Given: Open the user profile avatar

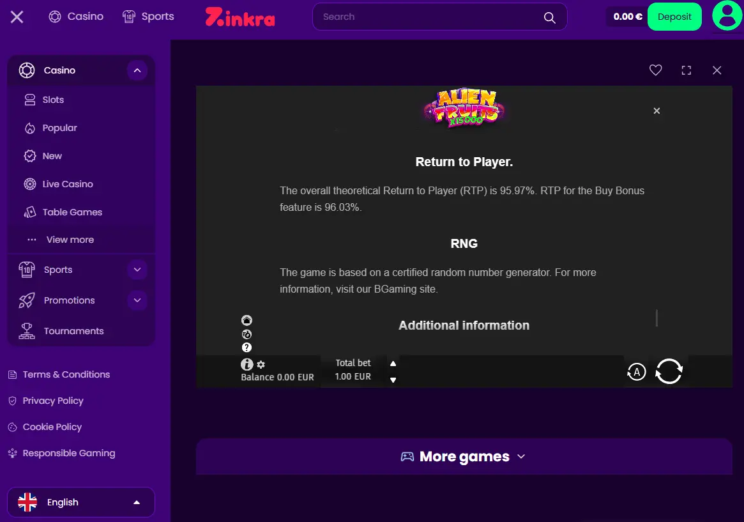Looking at the screenshot, I should 727,15.
